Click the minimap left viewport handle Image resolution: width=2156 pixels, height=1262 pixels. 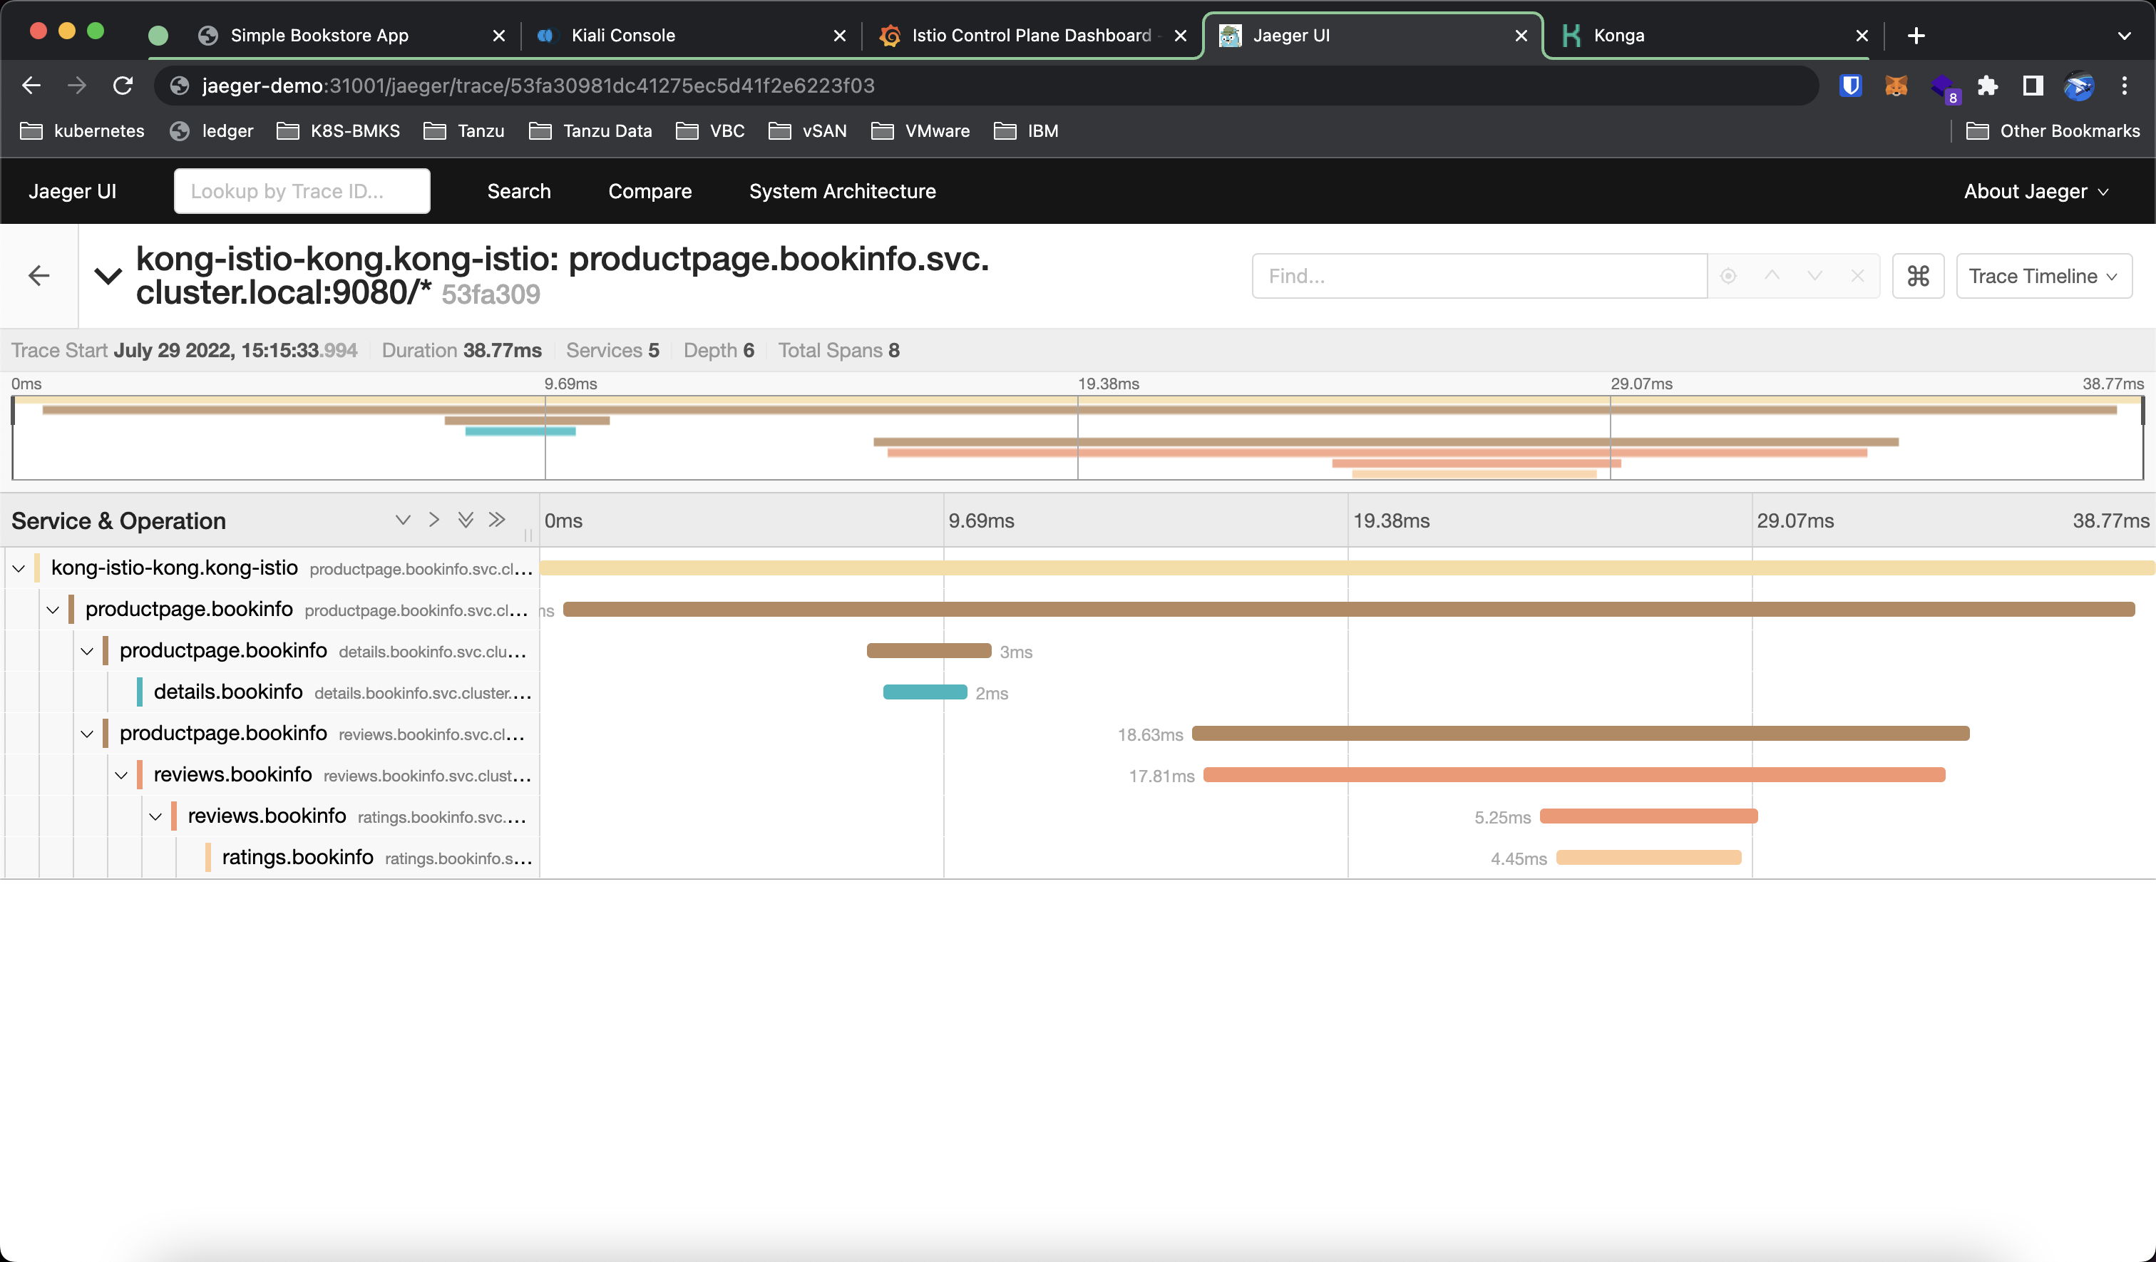coord(12,411)
